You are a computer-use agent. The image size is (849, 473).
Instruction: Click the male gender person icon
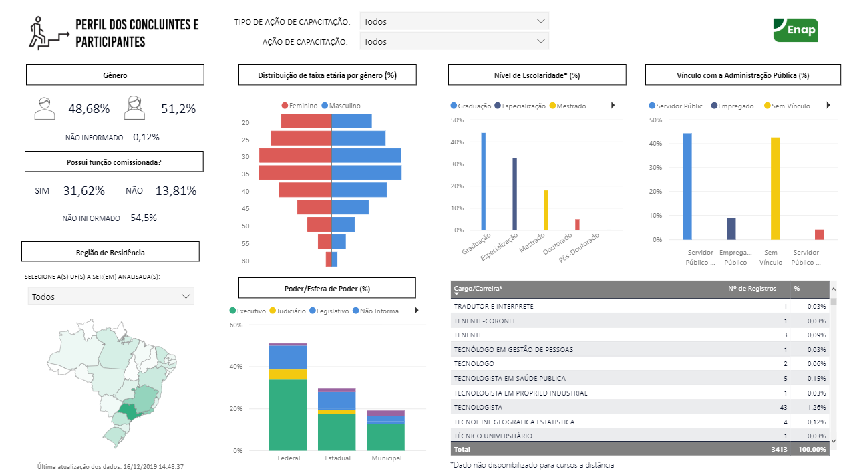pyautogui.click(x=45, y=109)
